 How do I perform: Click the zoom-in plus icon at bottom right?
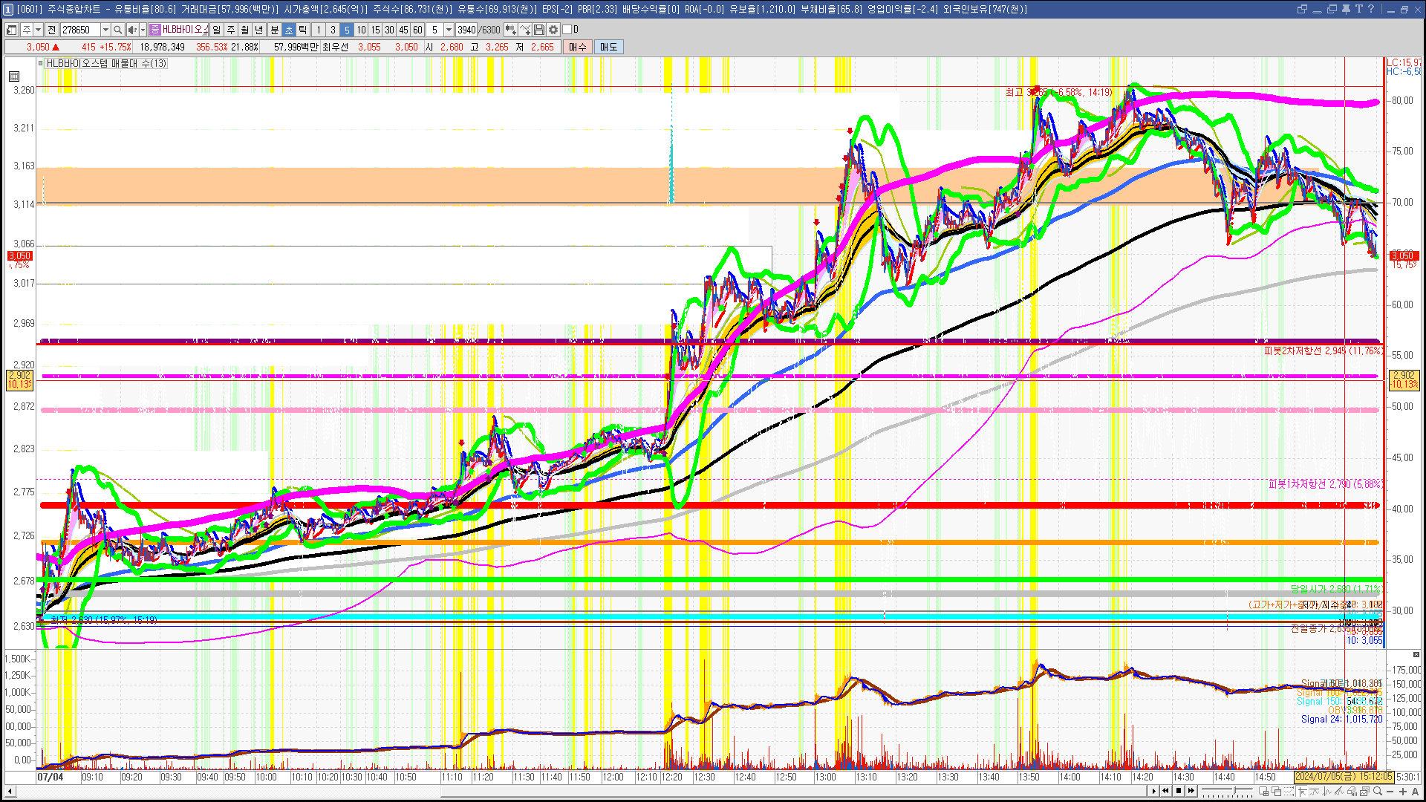[1402, 792]
